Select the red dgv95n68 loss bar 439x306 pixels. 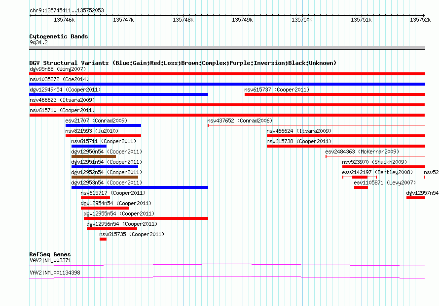(227, 74)
